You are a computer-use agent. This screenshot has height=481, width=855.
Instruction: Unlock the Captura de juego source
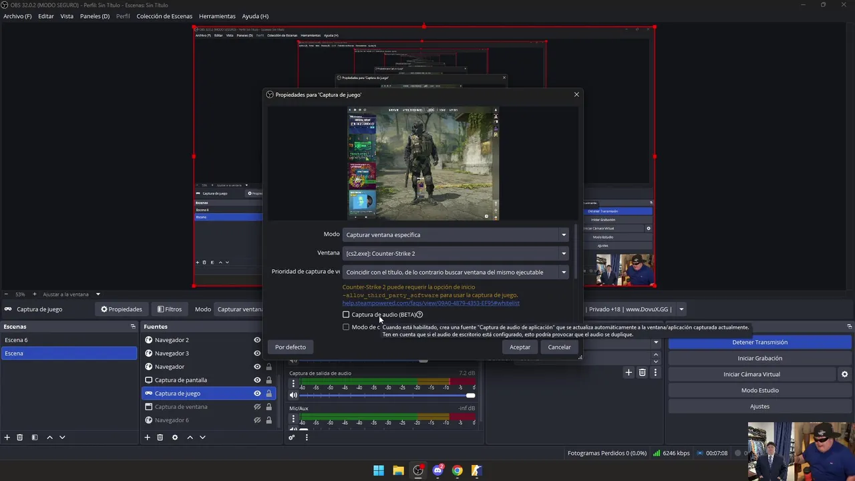[269, 393]
